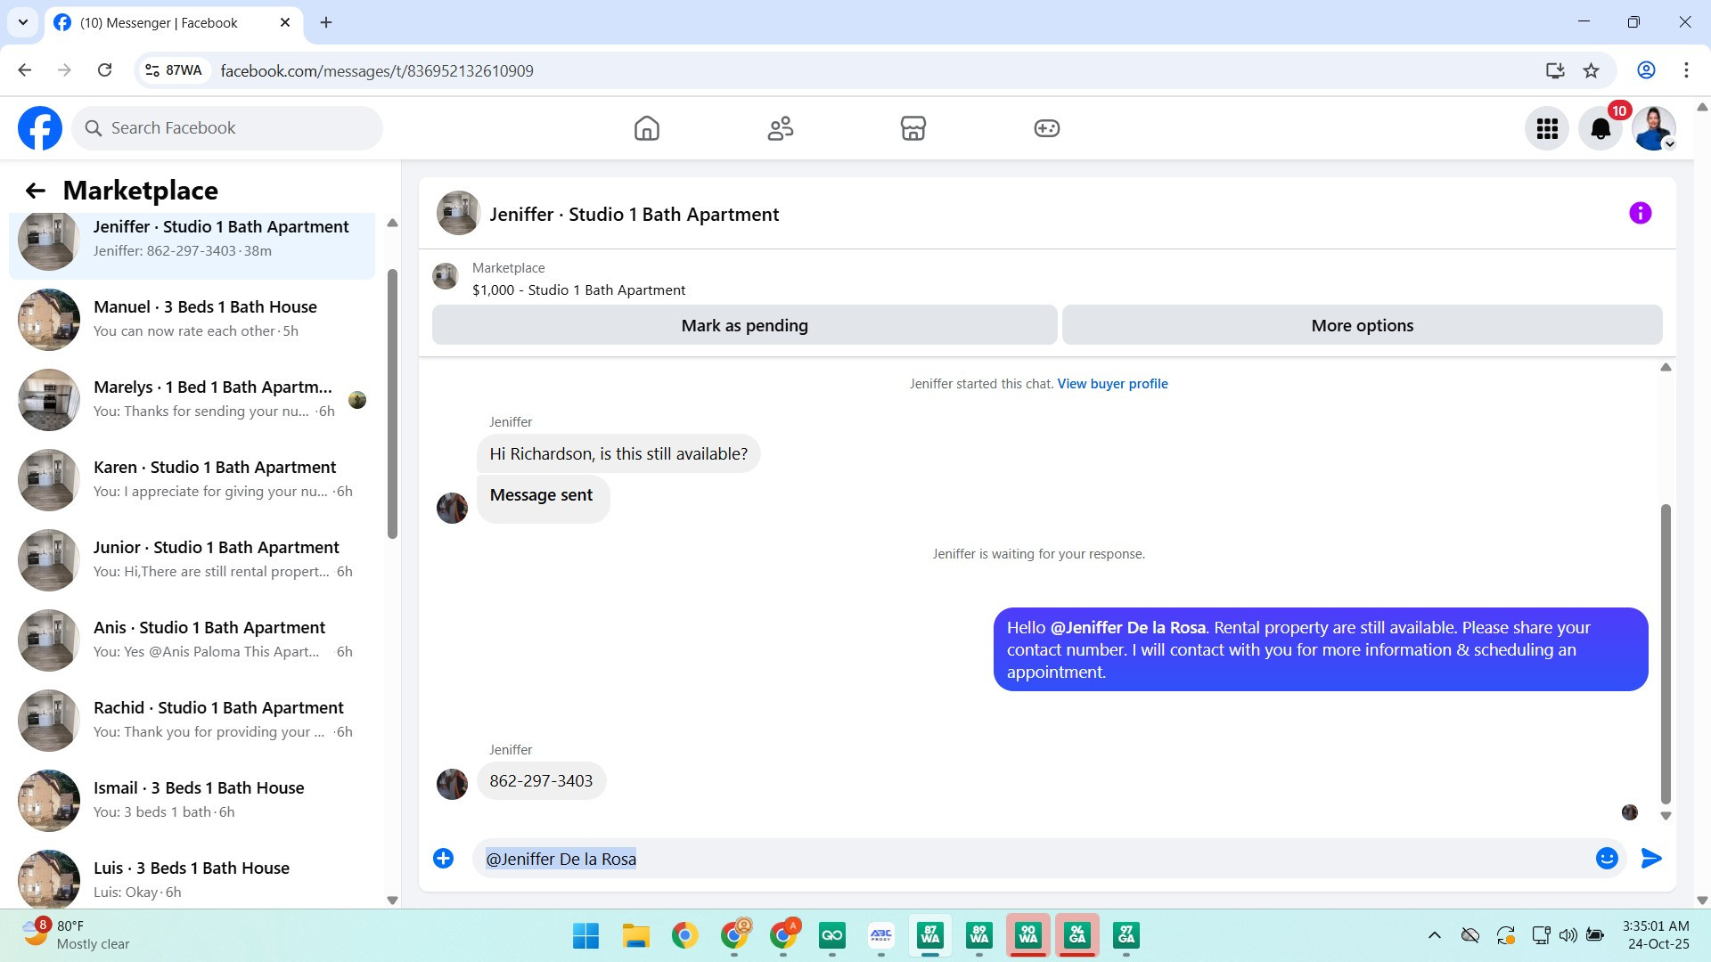Click conversation scrollbar up arrow
Viewport: 1711px width, 962px height.
point(1666,367)
